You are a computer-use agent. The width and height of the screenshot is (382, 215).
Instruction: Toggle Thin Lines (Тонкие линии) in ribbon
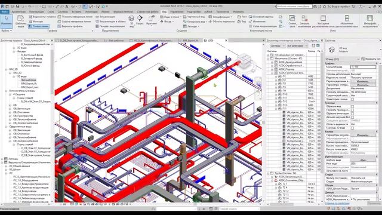point(38,26)
